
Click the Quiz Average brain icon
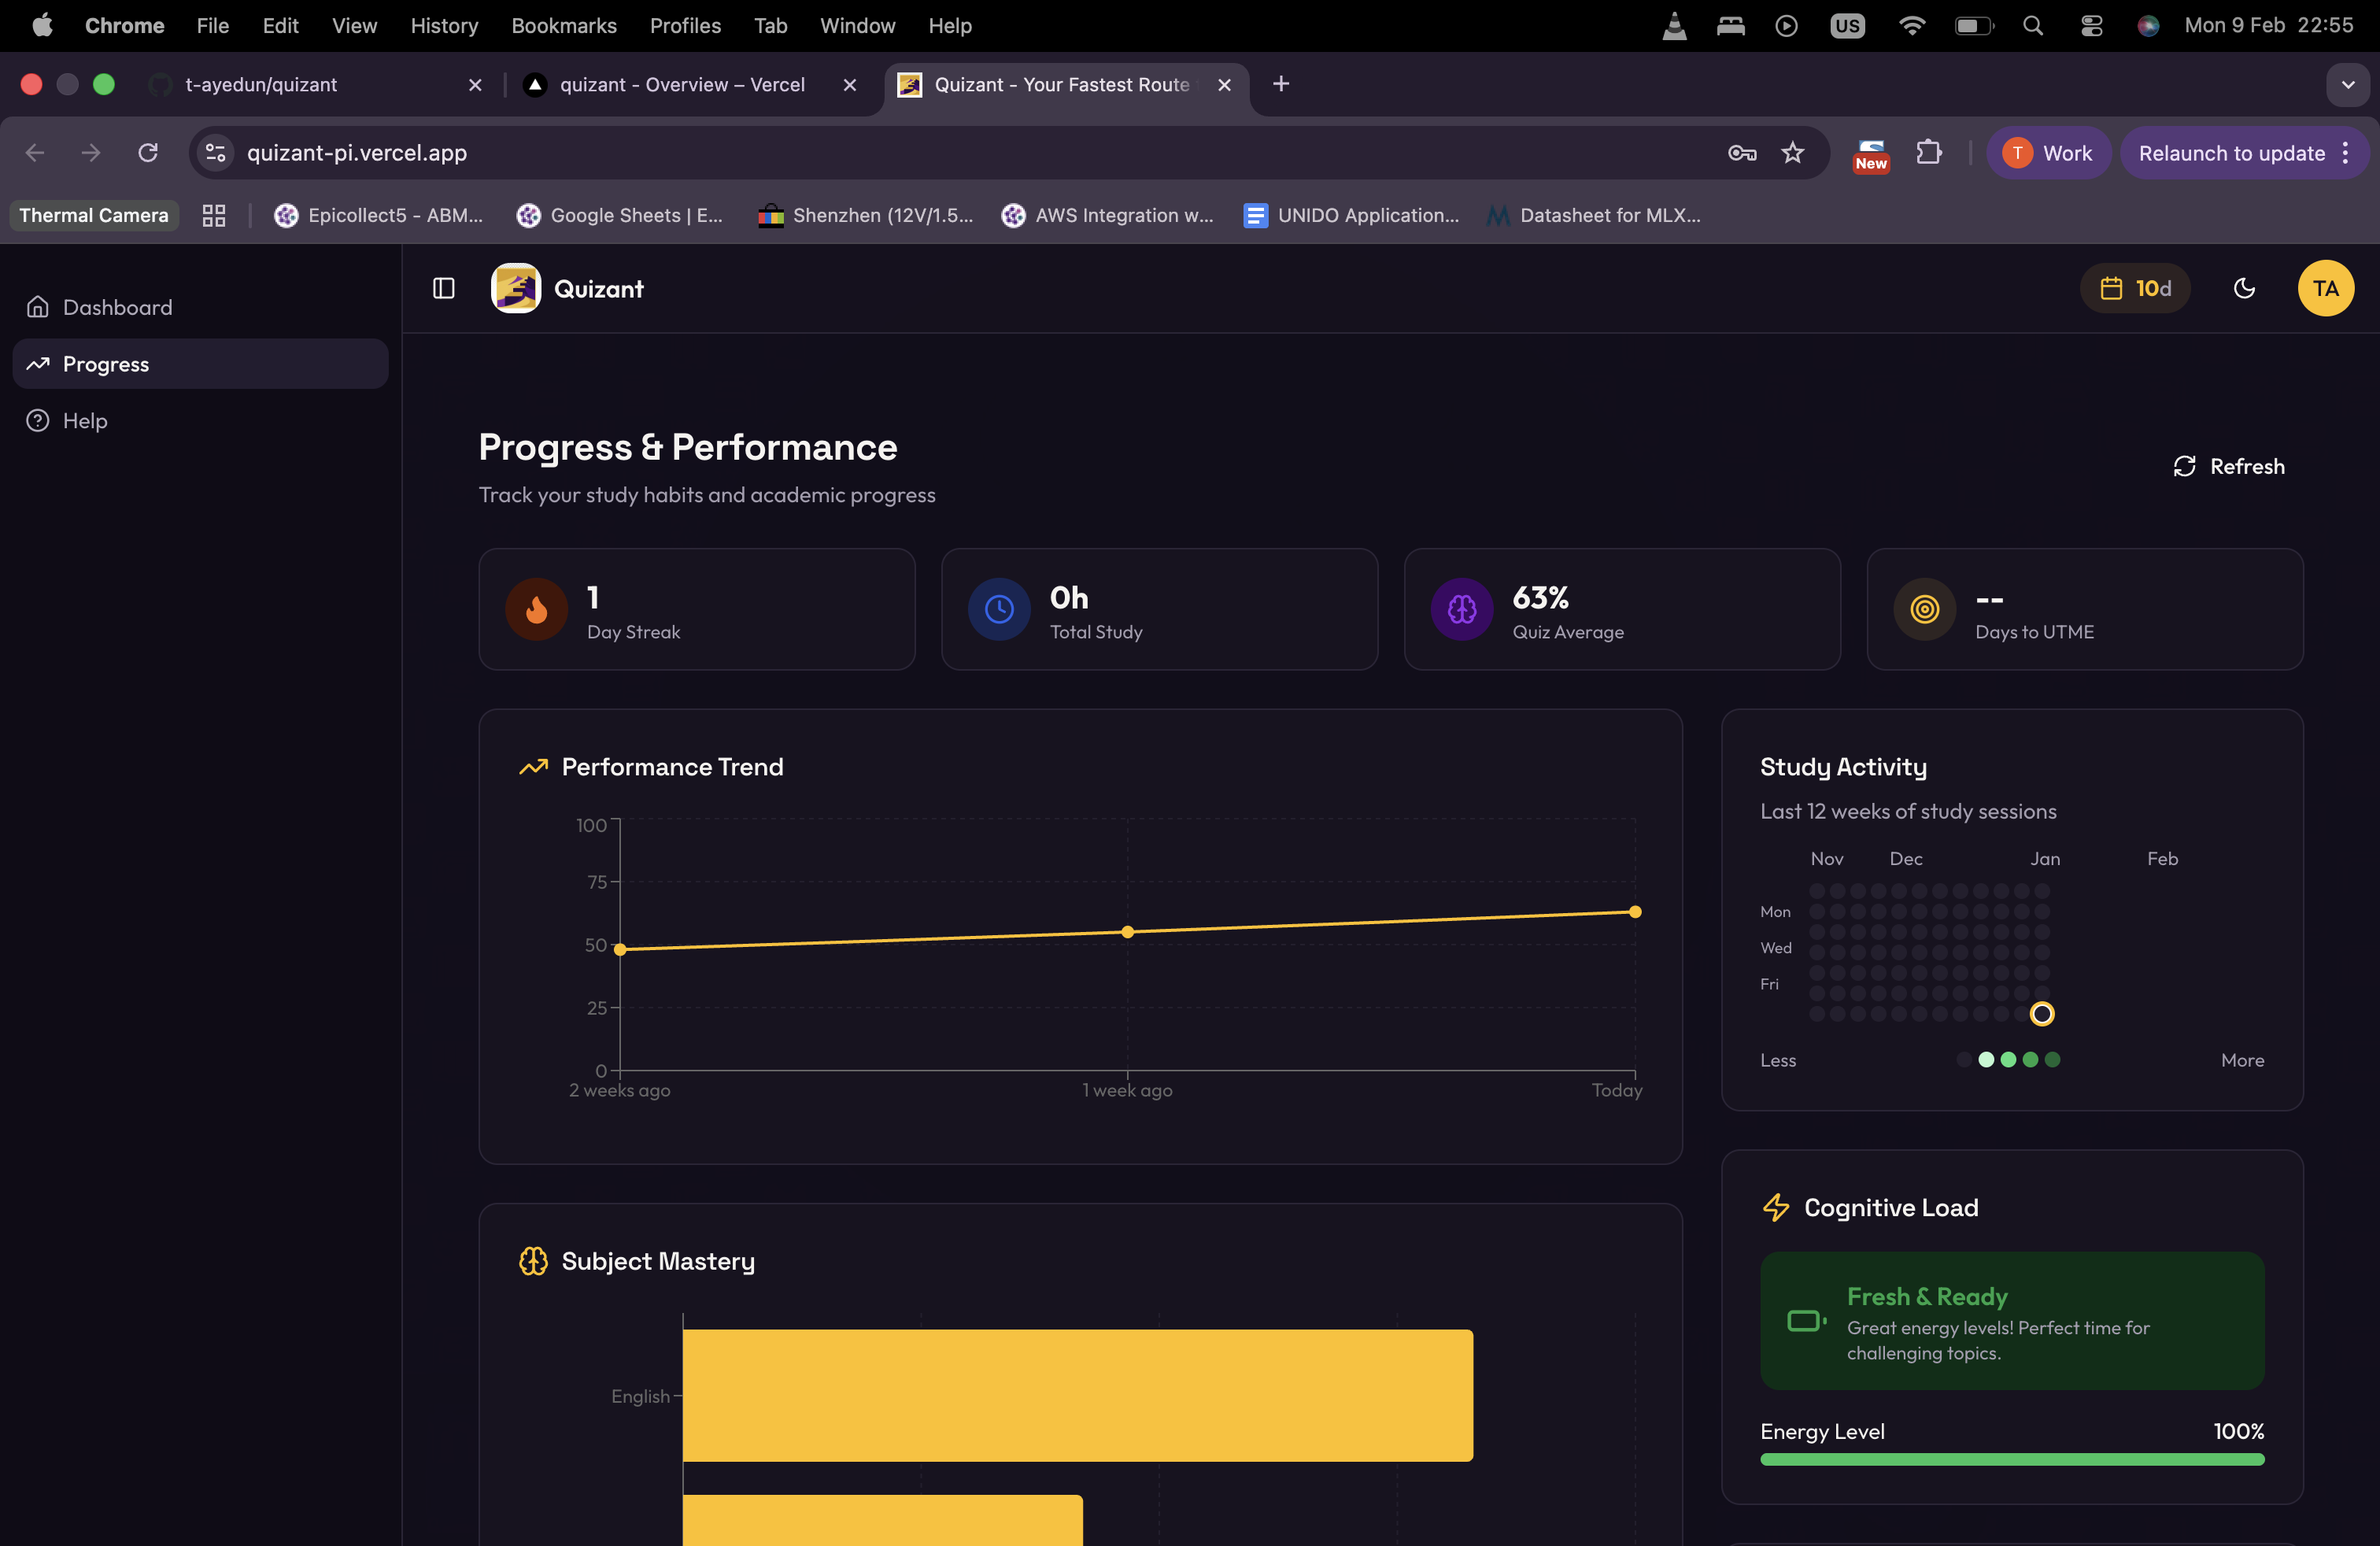(1461, 609)
